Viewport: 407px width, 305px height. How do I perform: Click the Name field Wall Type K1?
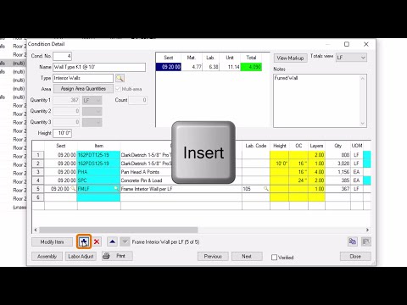(99, 67)
